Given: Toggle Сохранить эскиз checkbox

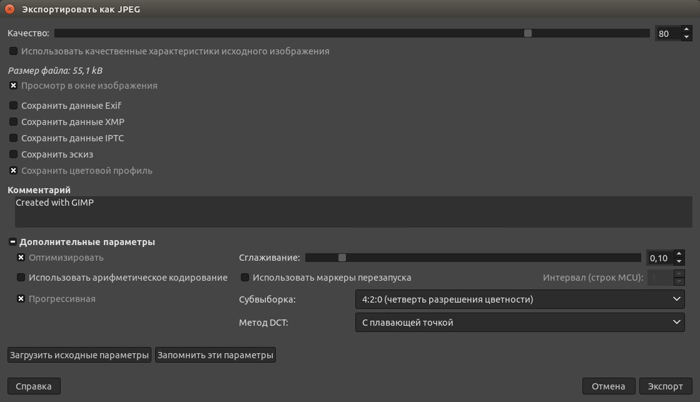Looking at the screenshot, I should point(13,154).
